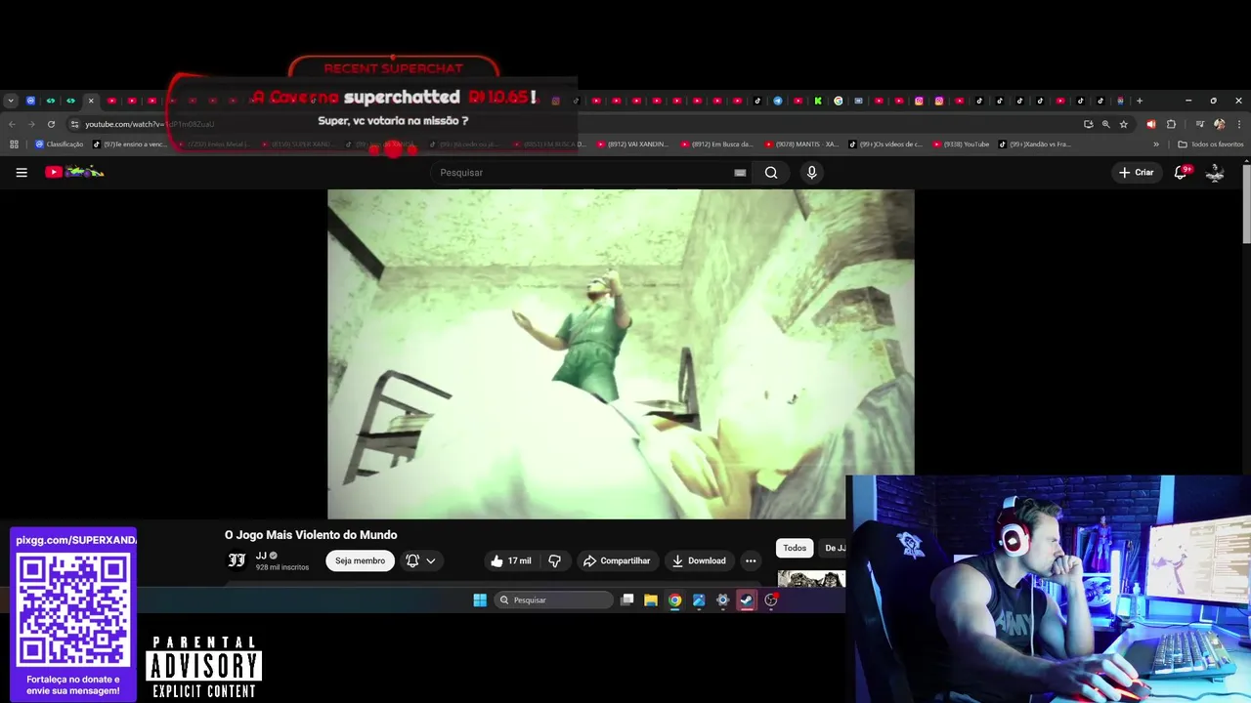Open the Todos os favoritos folder

pos(1210,145)
